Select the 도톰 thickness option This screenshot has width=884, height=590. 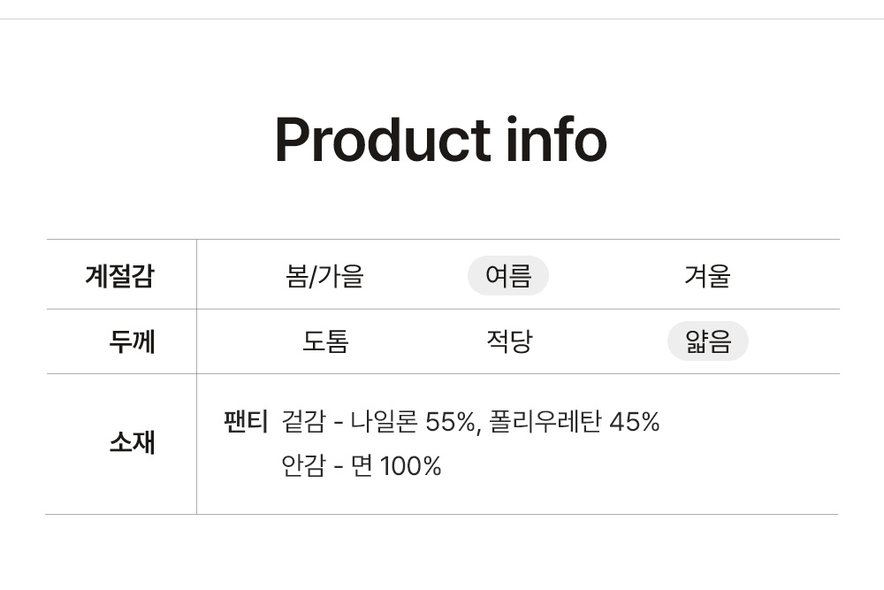[325, 341]
